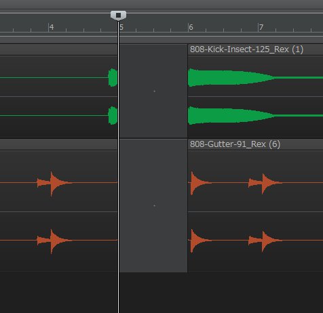Click the header of the green clip left of the playhead
The width and height of the screenshot is (323, 313).
[x=58, y=49]
